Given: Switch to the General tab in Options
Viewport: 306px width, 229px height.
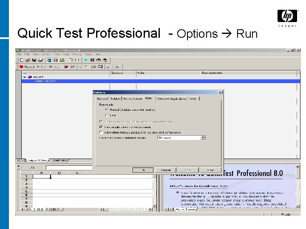Looking at the screenshot, I should tap(102, 98).
